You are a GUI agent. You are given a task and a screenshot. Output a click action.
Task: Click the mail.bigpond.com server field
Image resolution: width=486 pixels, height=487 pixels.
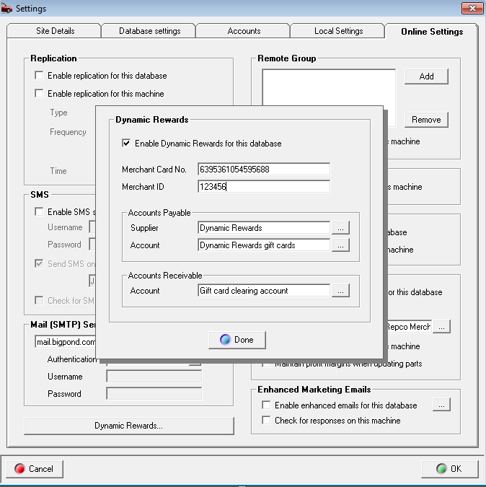click(65, 342)
